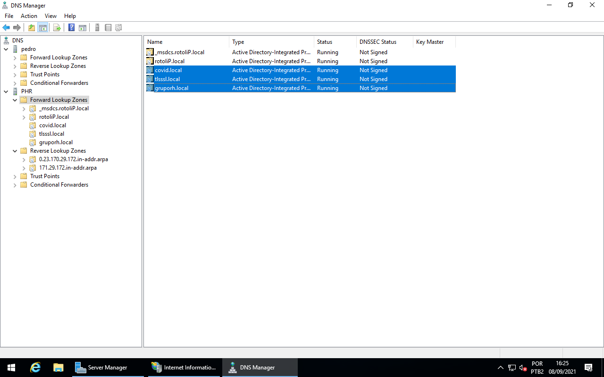Select covid.local in the tree pane

tap(52, 125)
